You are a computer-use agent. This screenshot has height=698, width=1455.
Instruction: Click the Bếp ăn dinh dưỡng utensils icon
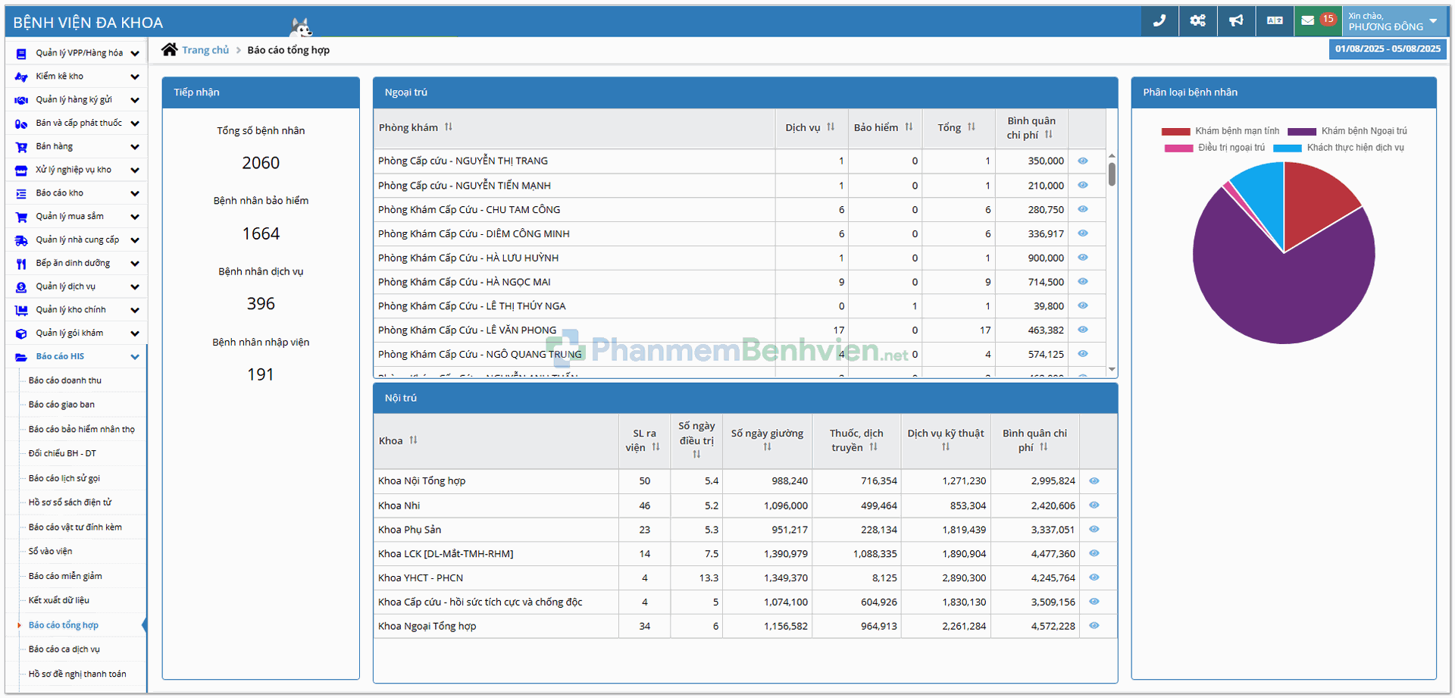(x=21, y=264)
